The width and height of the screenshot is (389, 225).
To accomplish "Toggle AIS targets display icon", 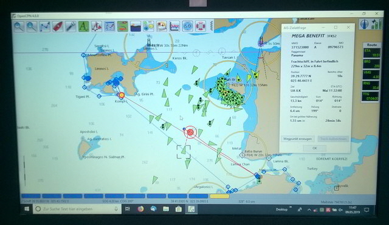I will click(97, 27).
